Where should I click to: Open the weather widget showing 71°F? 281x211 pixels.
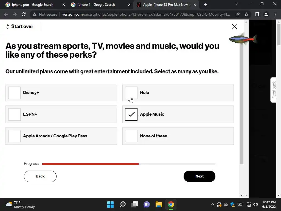pos(20,204)
